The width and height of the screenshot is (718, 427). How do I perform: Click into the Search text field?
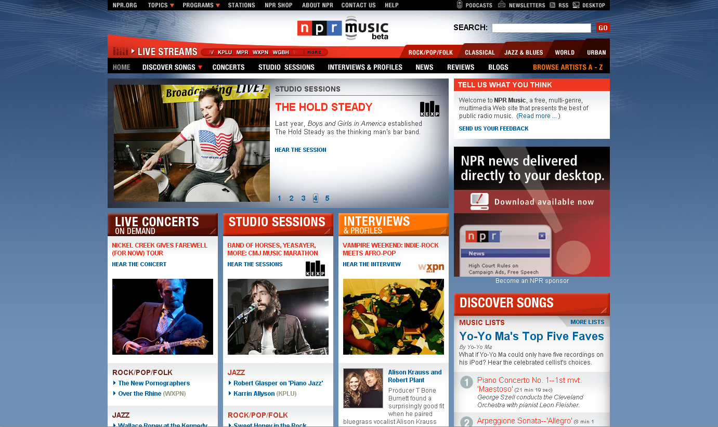(x=541, y=28)
